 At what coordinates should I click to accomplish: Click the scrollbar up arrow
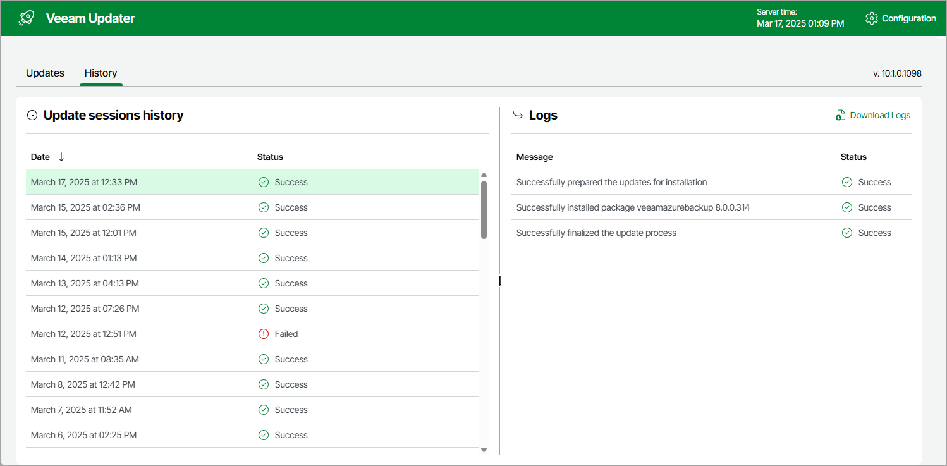coord(484,175)
